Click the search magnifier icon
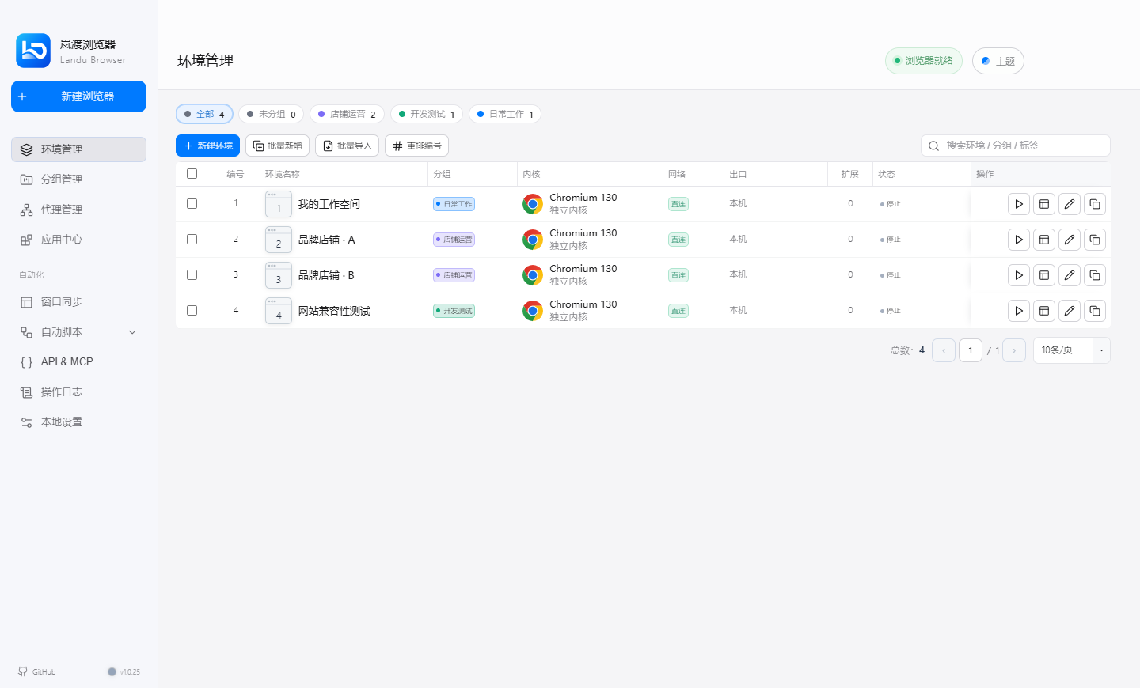The height and width of the screenshot is (688, 1140). point(934,146)
